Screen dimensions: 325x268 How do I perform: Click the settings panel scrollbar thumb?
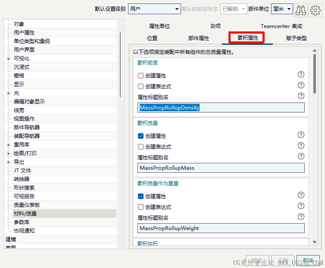314,74
